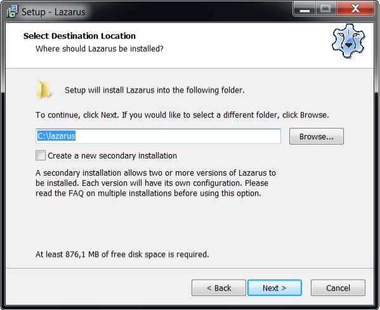Go to previous step with < Back

coord(219,288)
